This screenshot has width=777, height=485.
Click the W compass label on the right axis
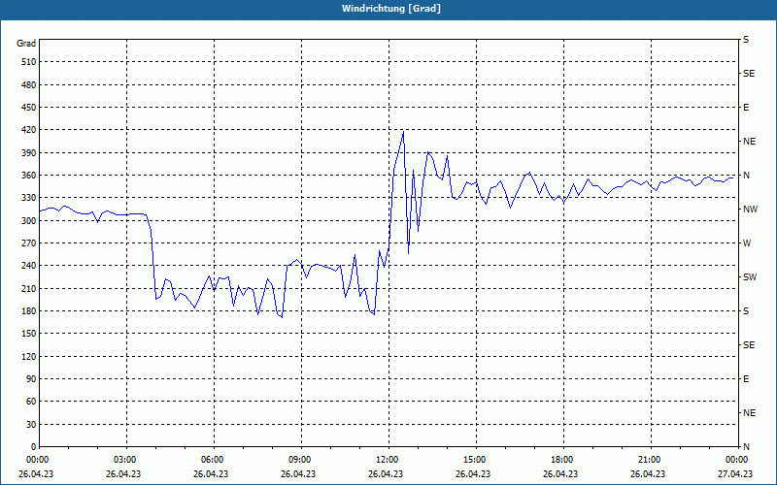(x=747, y=243)
